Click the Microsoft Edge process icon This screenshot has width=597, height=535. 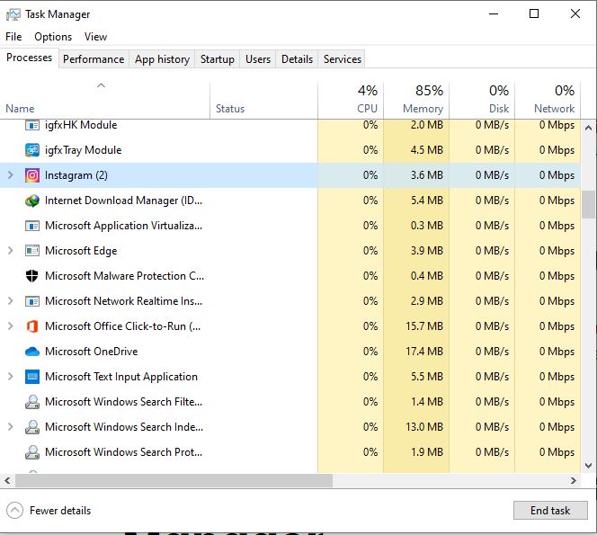(x=32, y=251)
